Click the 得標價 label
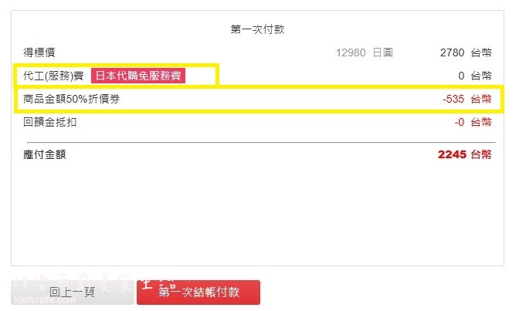The height and width of the screenshot is (311, 519). [x=39, y=52]
